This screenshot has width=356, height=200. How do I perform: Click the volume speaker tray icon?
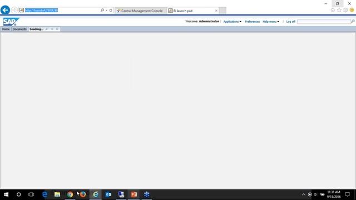tap(316, 194)
